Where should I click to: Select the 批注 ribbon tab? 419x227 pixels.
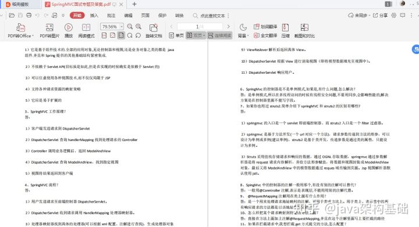[x=111, y=16]
